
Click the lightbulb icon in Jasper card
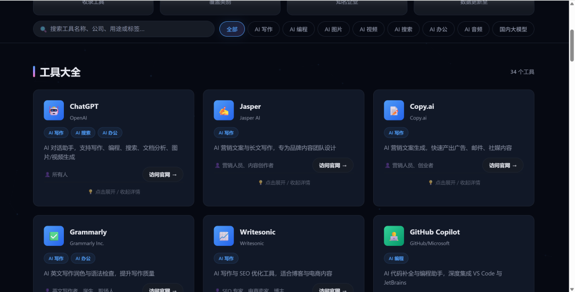pyautogui.click(x=261, y=183)
